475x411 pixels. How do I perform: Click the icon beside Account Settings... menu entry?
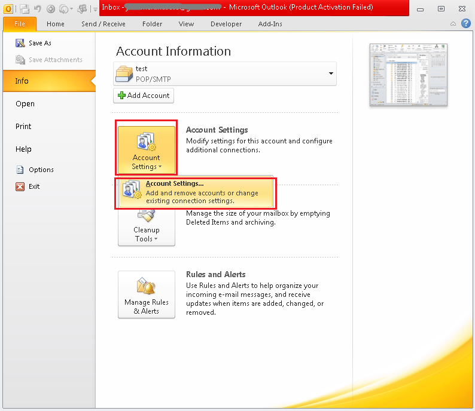(x=132, y=189)
